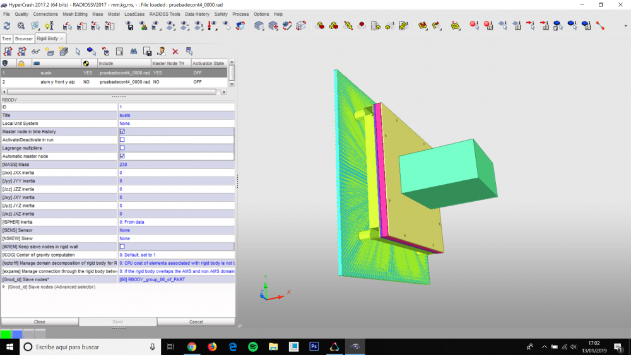Viewport: 631px width, 355px height.
Task: Click the yellow mesh grid icon
Action: (x=455, y=26)
